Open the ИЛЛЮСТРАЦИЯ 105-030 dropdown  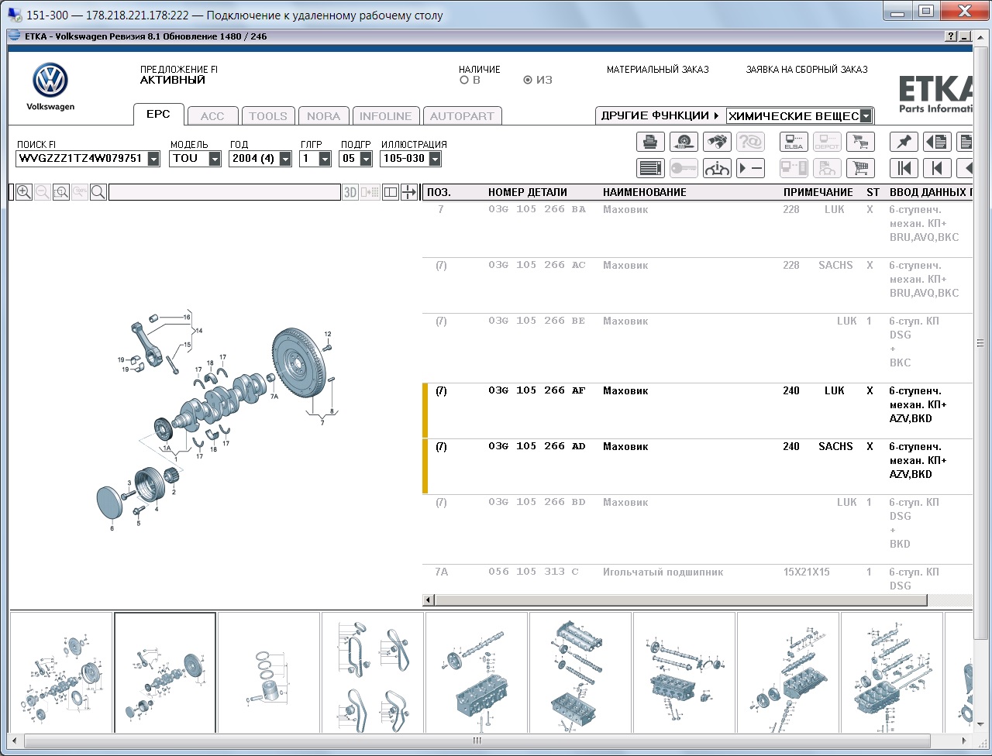tap(435, 159)
